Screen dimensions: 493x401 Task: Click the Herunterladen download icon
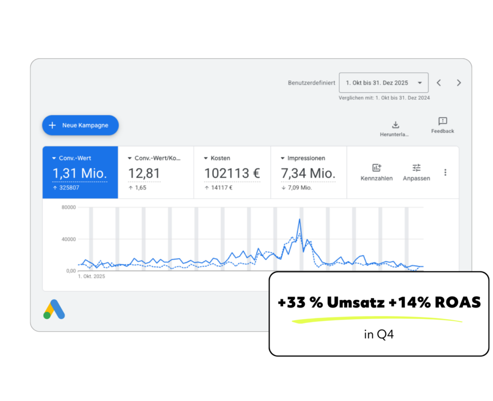[x=395, y=125]
